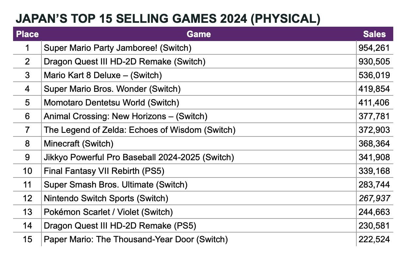Click the 954,261 sales figure
Screen dimensions: 405x254
click(x=374, y=48)
